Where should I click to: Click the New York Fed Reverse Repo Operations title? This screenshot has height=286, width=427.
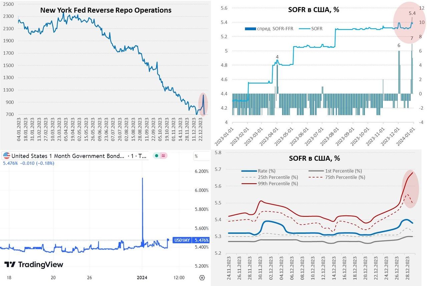(106, 10)
